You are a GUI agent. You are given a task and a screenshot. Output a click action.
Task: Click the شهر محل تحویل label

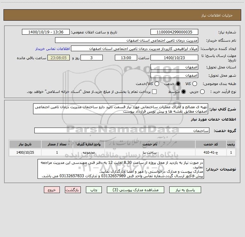[222, 76]
